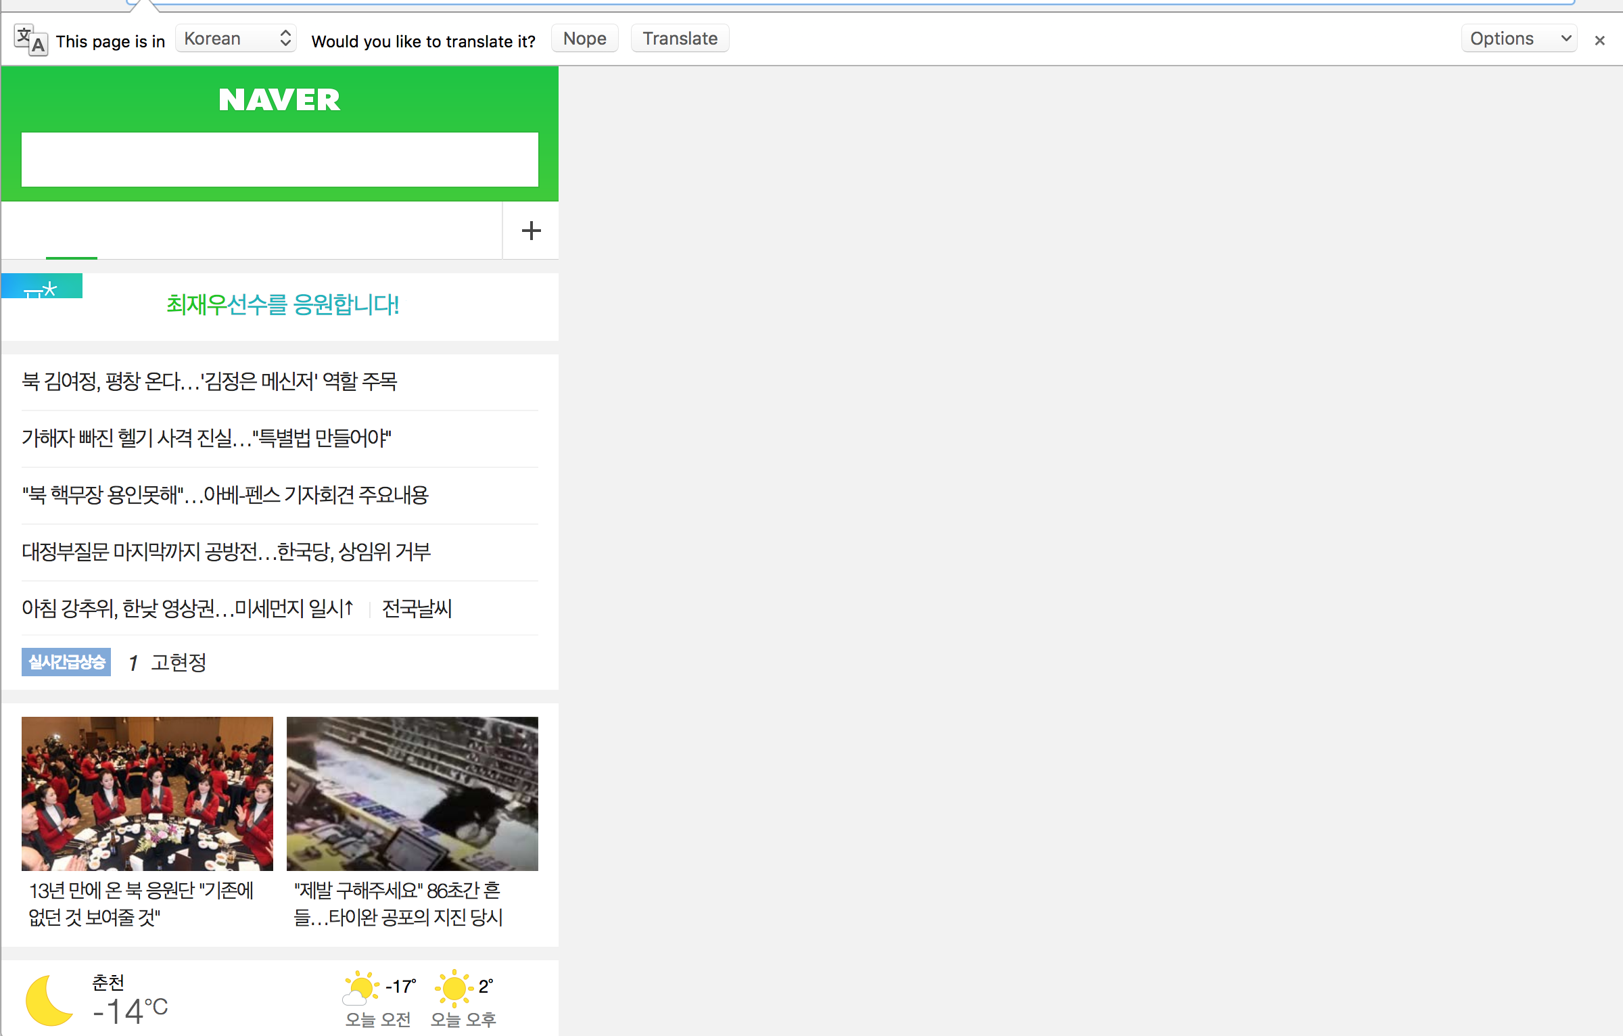
Task: Click the 실시간급상승 badge
Action: pos(66,662)
